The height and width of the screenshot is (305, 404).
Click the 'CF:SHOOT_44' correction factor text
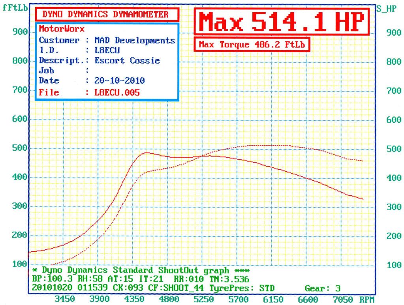(176, 288)
